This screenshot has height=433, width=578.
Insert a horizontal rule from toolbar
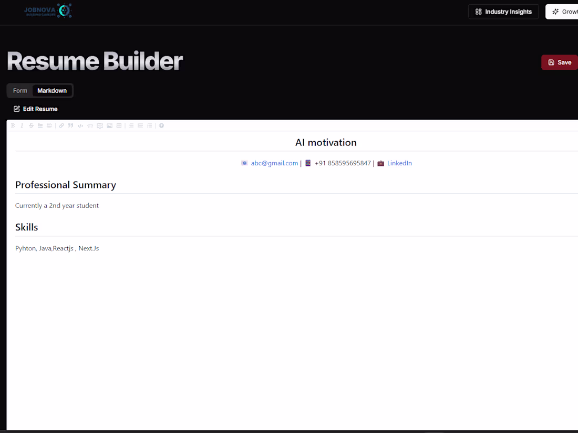[40, 125]
